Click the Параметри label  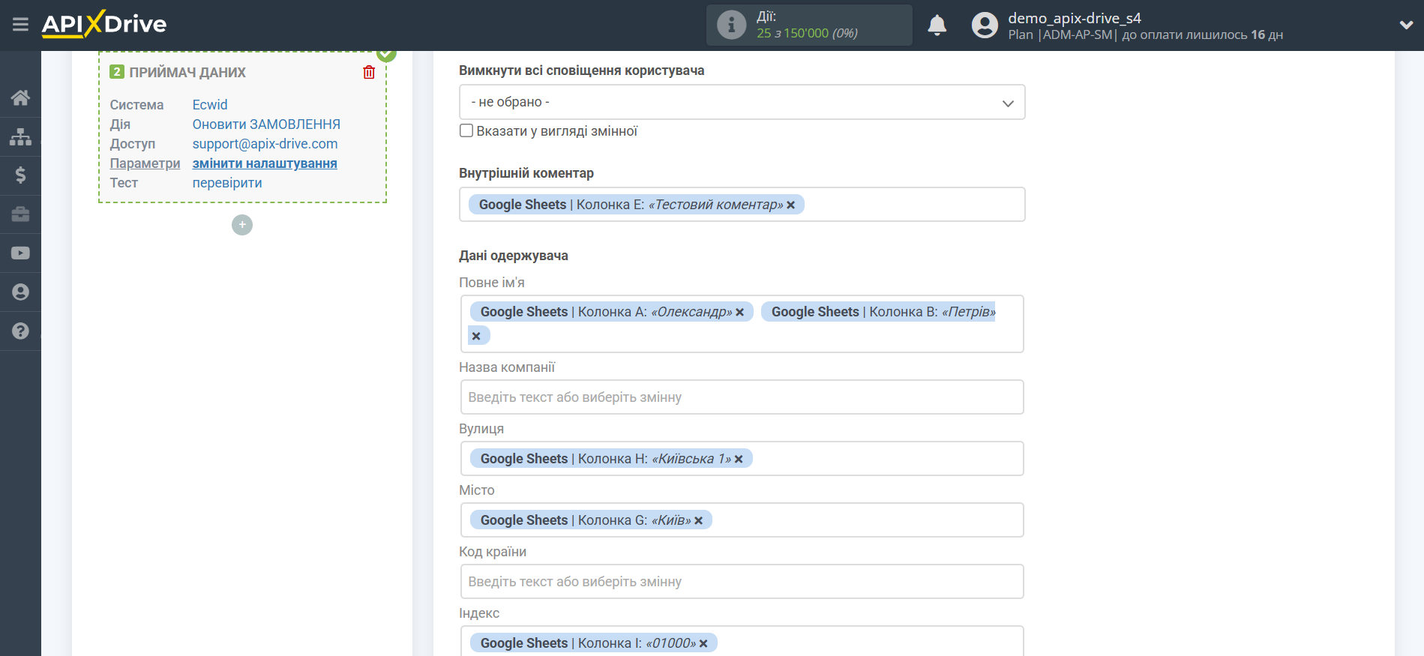tap(145, 163)
